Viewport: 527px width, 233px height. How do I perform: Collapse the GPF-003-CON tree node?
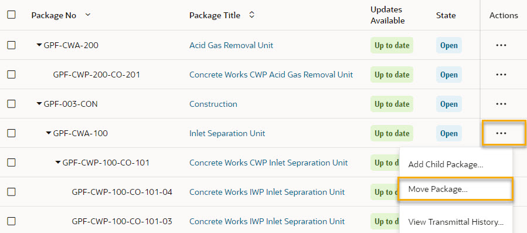[39, 104]
